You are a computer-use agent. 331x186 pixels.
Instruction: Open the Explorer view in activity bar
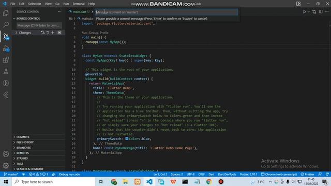click(x=6, y=13)
